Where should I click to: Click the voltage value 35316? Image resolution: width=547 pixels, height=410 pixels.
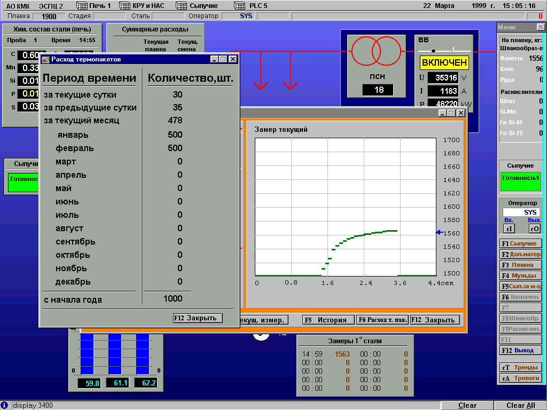pos(443,78)
